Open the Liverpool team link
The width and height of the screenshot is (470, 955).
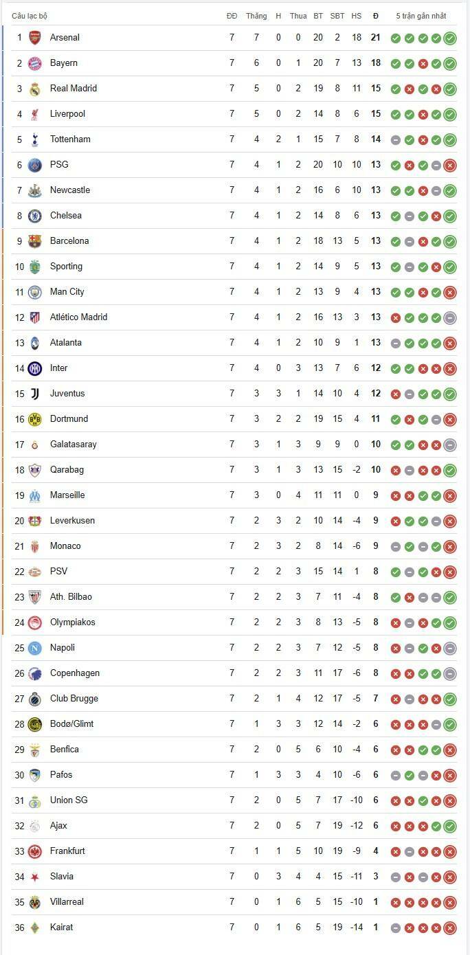pyautogui.click(x=67, y=114)
